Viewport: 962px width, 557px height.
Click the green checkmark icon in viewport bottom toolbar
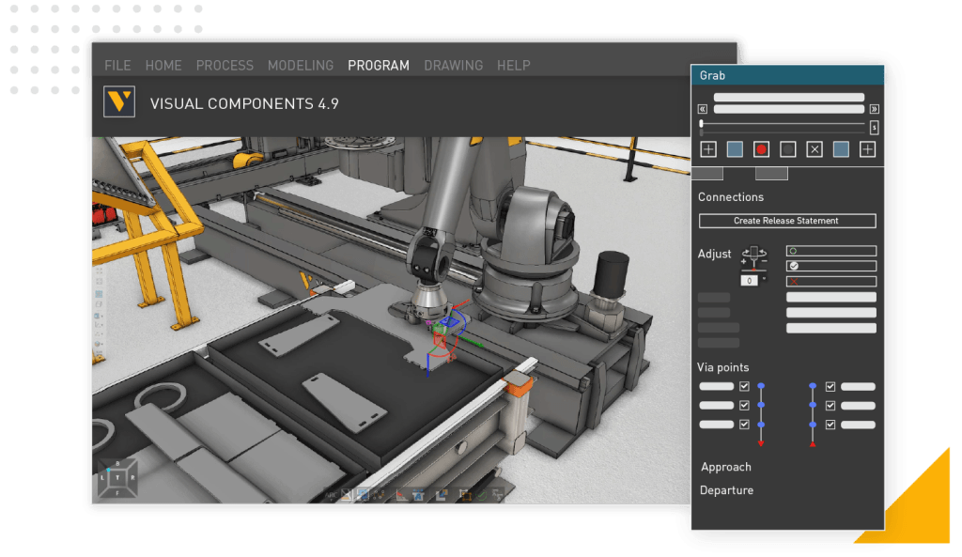tap(482, 494)
